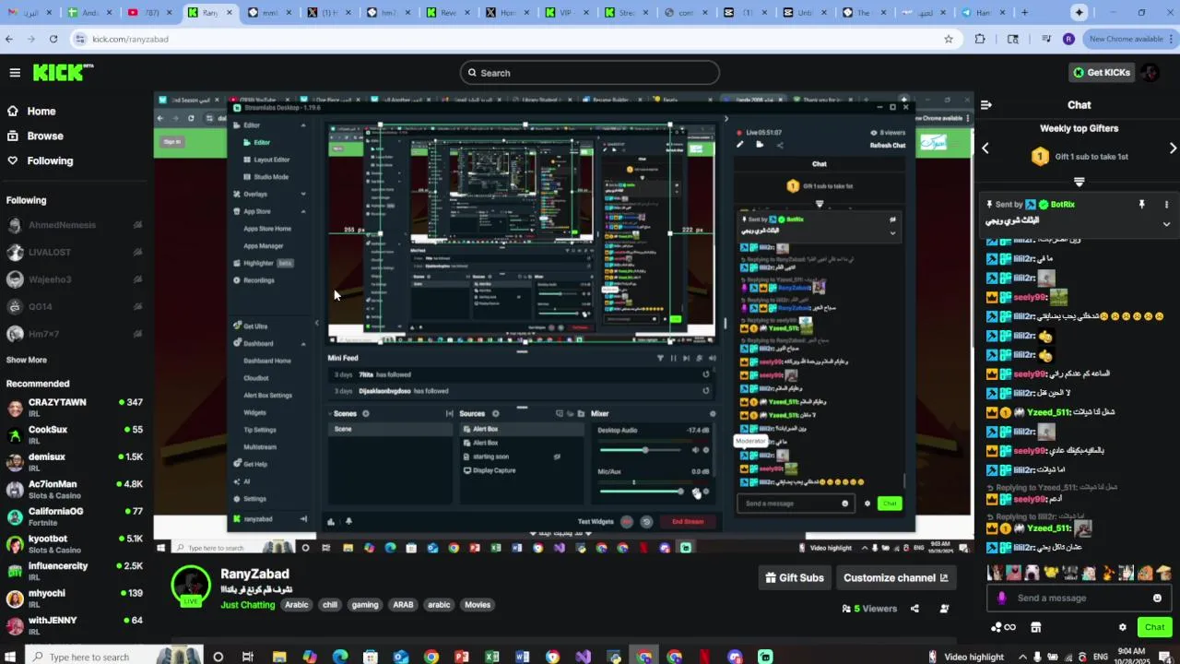Select the ARAB tag
This screenshot has height=664, width=1180.
403,605
